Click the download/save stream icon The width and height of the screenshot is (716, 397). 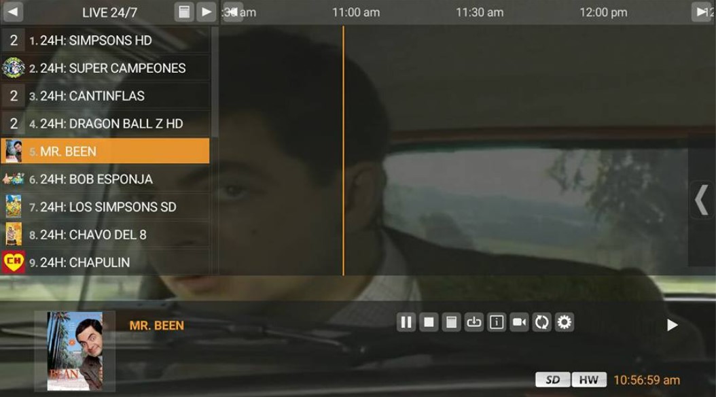474,322
